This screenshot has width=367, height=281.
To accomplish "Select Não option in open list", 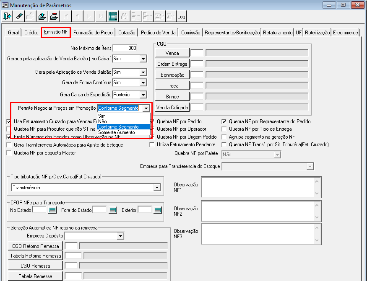I will (124, 121).
